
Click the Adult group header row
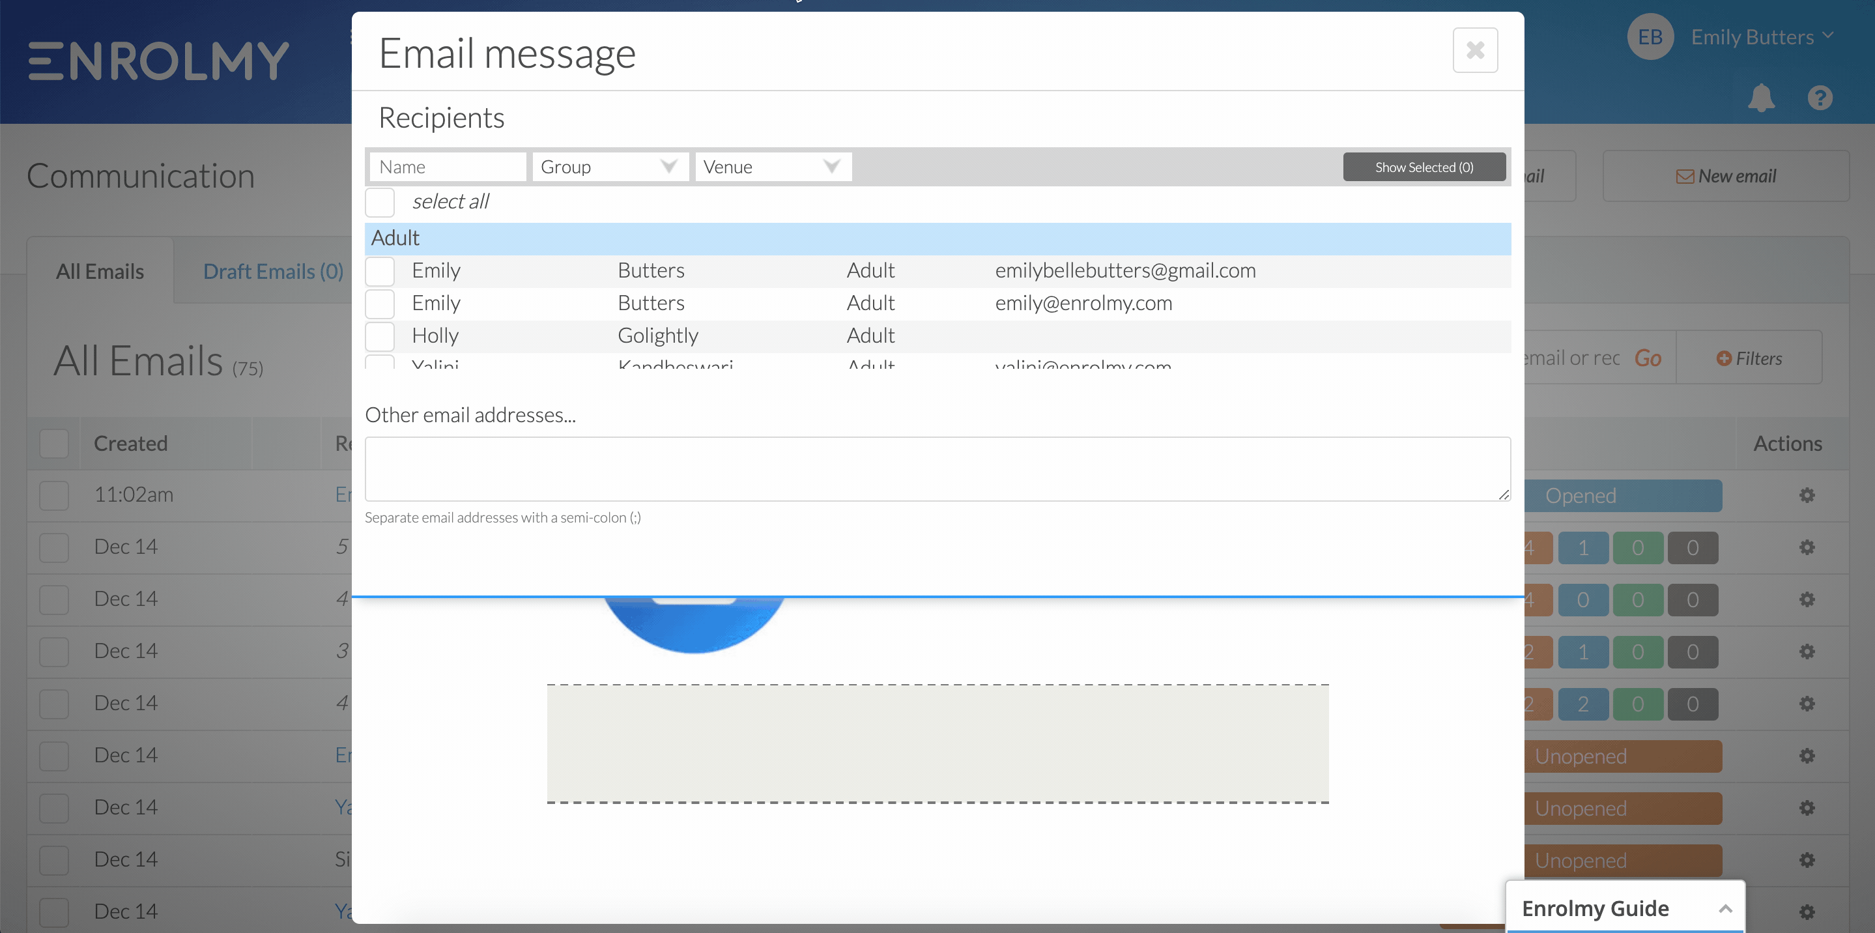pos(937,238)
